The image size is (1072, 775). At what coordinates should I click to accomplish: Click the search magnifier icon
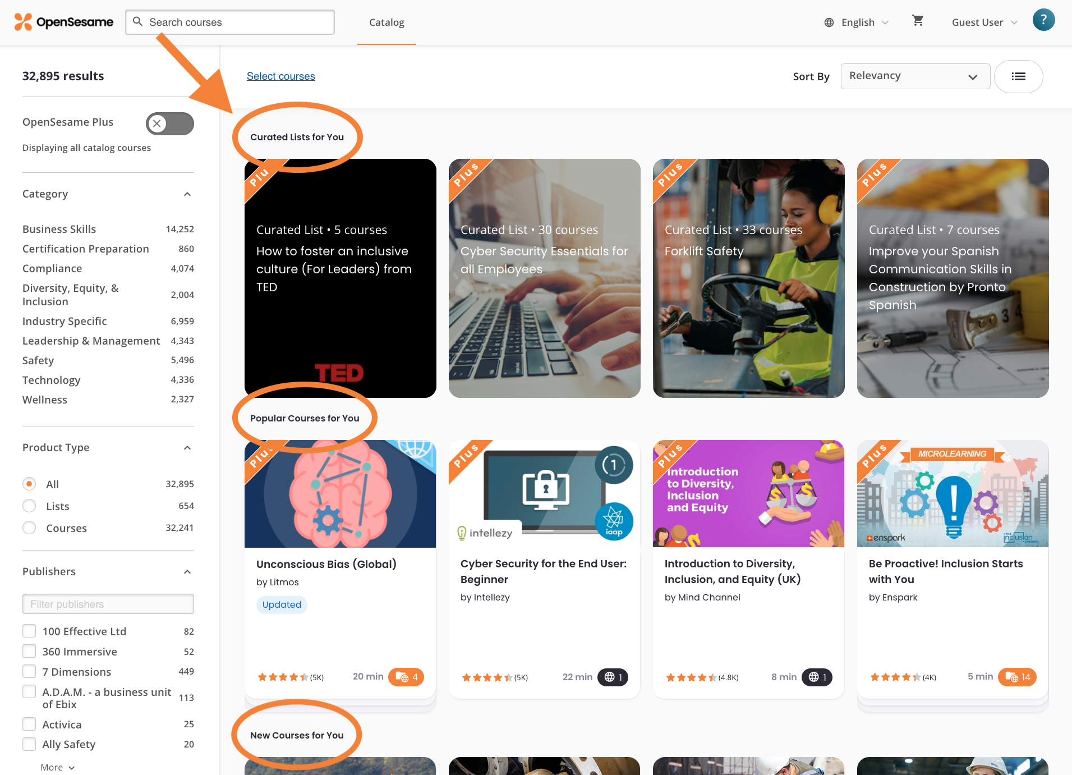[x=137, y=22]
